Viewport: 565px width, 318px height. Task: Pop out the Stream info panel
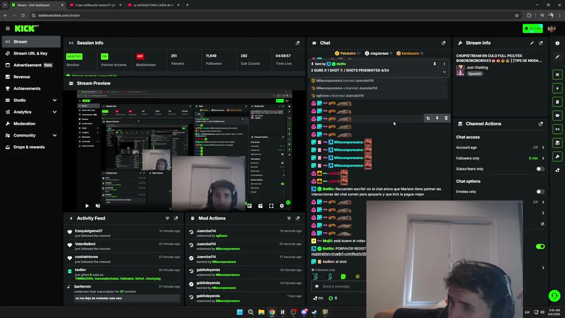pyautogui.click(x=541, y=43)
